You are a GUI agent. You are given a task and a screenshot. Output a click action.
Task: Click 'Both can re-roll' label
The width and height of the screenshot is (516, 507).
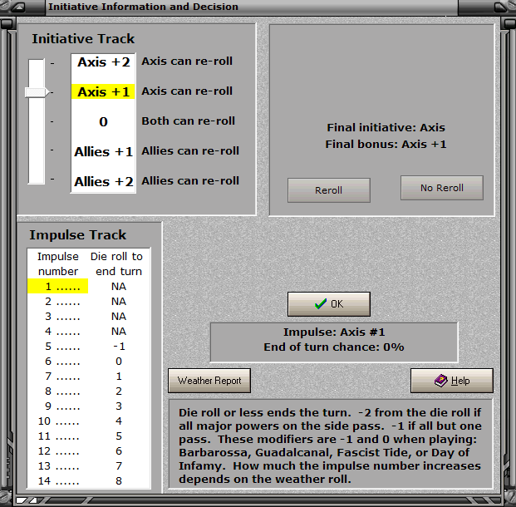[x=188, y=121]
